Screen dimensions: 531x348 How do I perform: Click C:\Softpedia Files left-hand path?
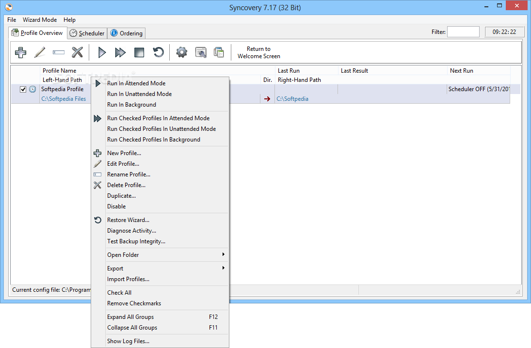tap(64, 99)
